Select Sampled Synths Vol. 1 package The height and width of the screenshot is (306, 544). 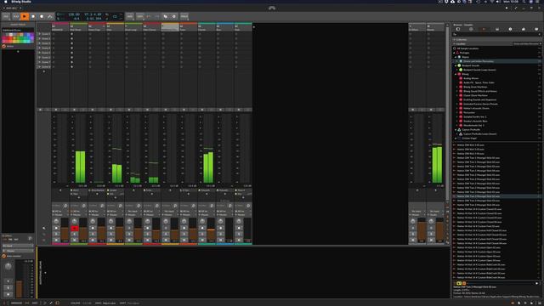(x=474, y=117)
